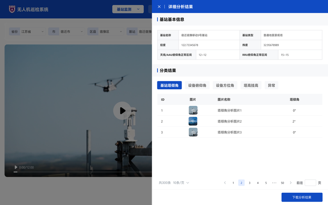
Task: Click latitude value 32.95678989
Action: 271,45
